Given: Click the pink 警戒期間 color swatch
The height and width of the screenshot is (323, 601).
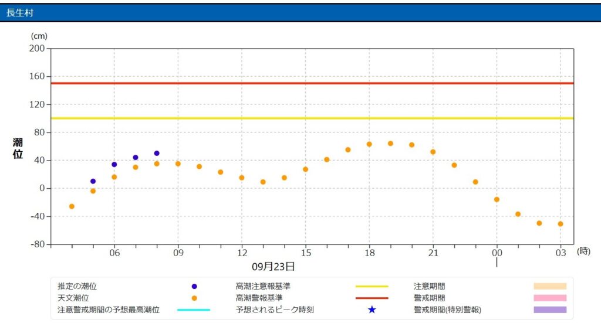Looking at the screenshot, I should click(x=550, y=298).
